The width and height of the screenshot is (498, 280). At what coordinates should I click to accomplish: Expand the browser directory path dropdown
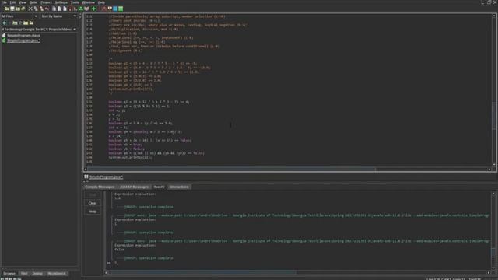click(75, 30)
